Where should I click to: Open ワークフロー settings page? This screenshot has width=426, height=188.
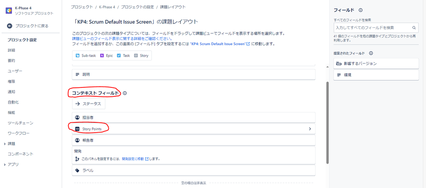[x=19, y=133]
